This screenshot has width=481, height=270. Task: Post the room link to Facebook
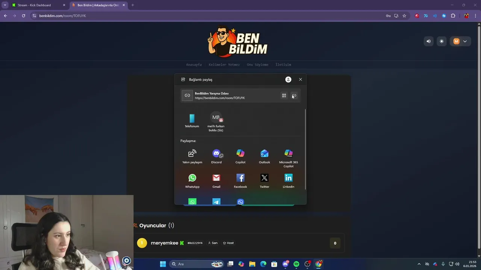point(240,181)
